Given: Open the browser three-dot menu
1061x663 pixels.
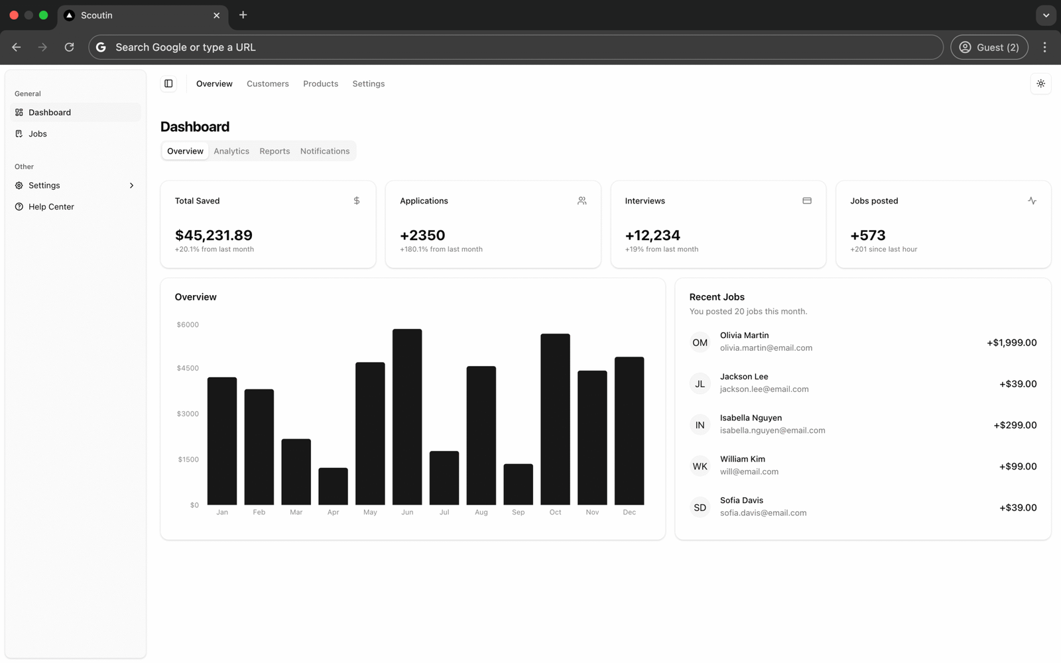Looking at the screenshot, I should point(1044,47).
